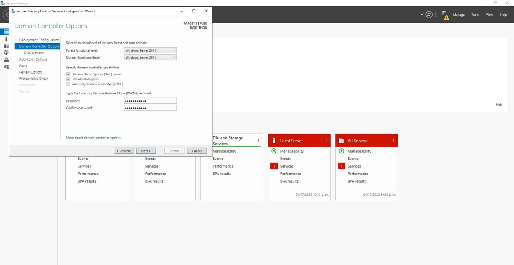514x265 pixels.
Task: Open the Help menu
Action: pyautogui.click(x=503, y=15)
